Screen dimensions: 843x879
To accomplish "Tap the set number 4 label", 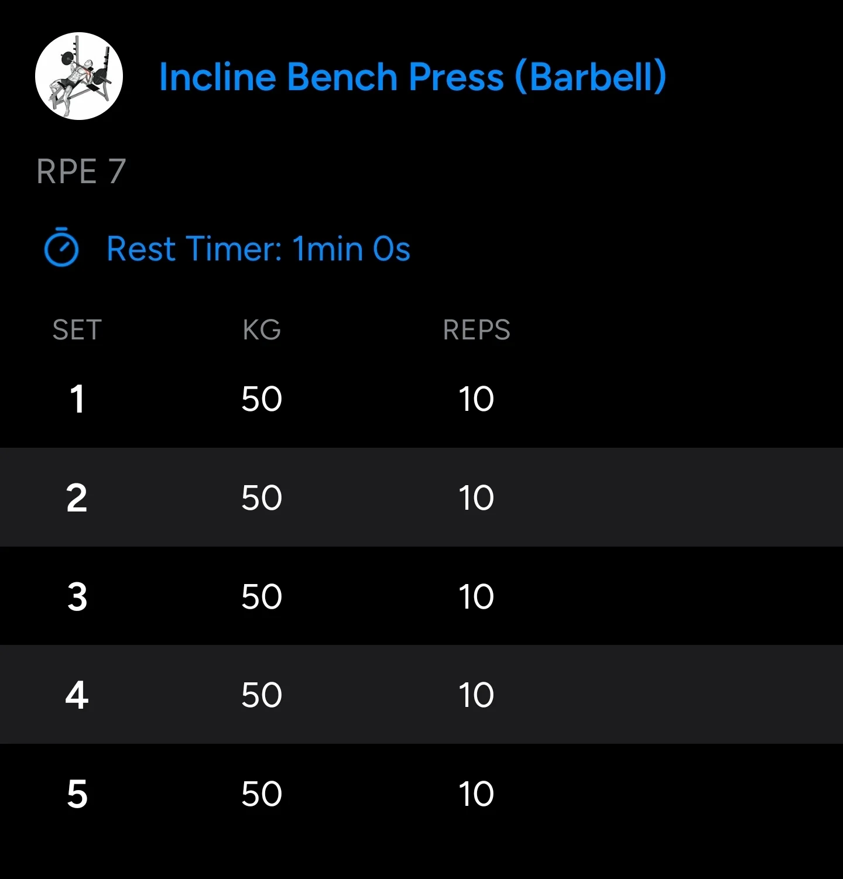I will [x=77, y=695].
